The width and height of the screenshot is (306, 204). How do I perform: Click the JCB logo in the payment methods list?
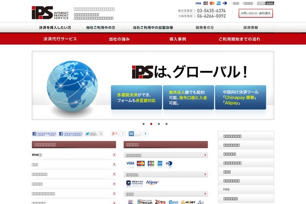151,163
